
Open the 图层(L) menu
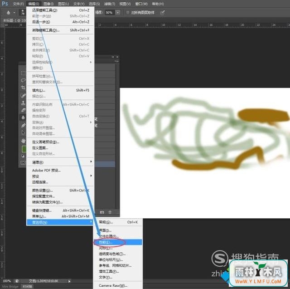click(63, 4)
